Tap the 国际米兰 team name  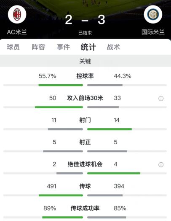point(153,32)
